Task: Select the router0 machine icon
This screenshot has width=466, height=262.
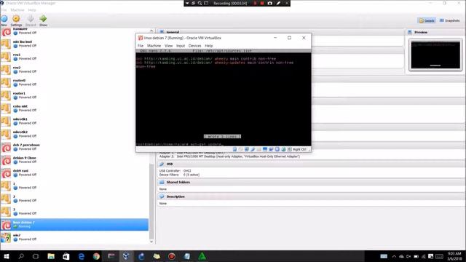Action: pyautogui.click(x=6, y=82)
